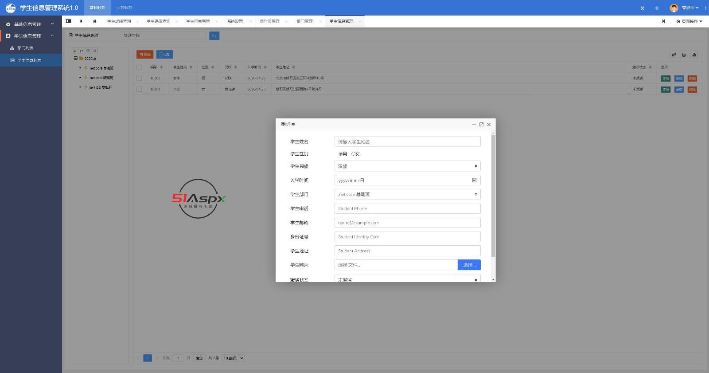709x373 pixels.
Task: Select the 男 gender radio button
Action: point(340,154)
